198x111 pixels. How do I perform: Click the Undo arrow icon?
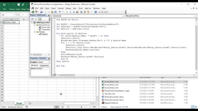pyautogui.click(x=60, y=12)
